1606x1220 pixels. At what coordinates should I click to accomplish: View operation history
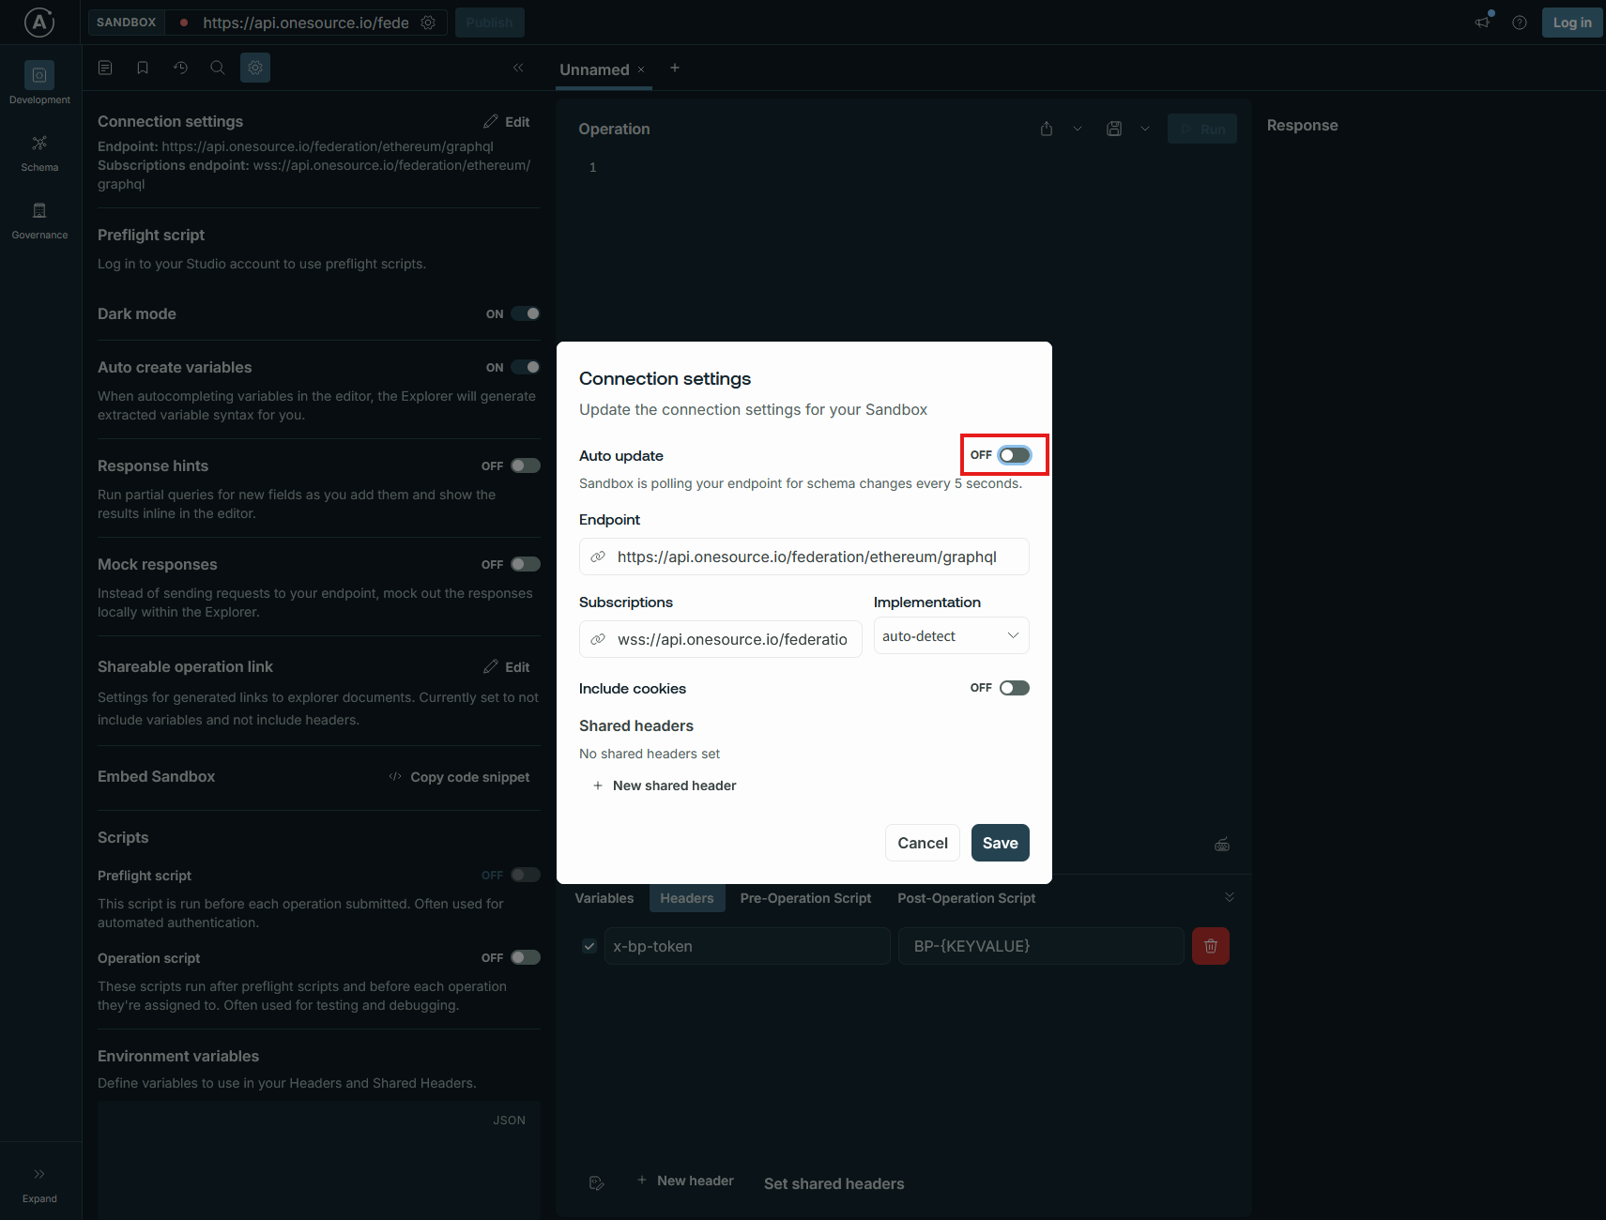(x=180, y=67)
